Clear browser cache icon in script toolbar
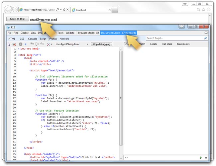 tap(14, 44)
